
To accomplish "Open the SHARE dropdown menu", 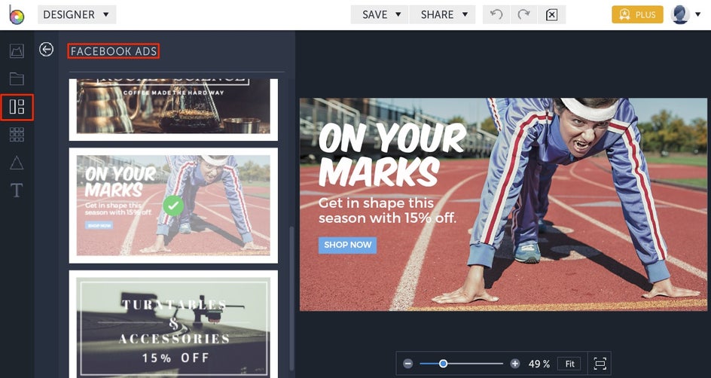I will [444, 14].
